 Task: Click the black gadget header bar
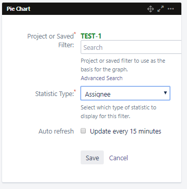[x=91, y=9]
